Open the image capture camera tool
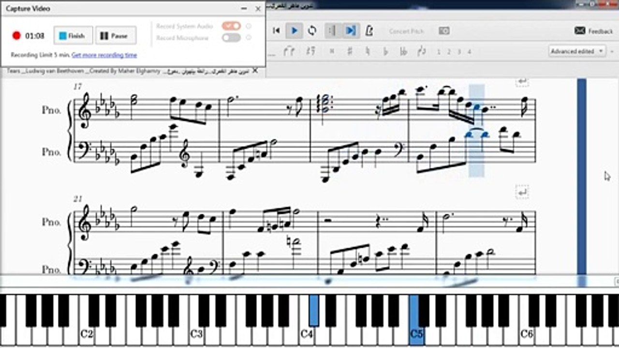Screen dimensions: 619x348 (444, 31)
